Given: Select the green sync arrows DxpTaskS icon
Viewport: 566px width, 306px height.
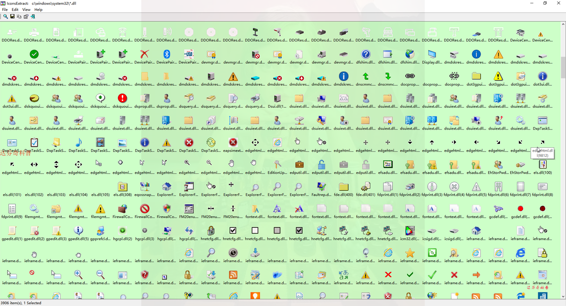Looking at the screenshot, I should tap(211, 142).
